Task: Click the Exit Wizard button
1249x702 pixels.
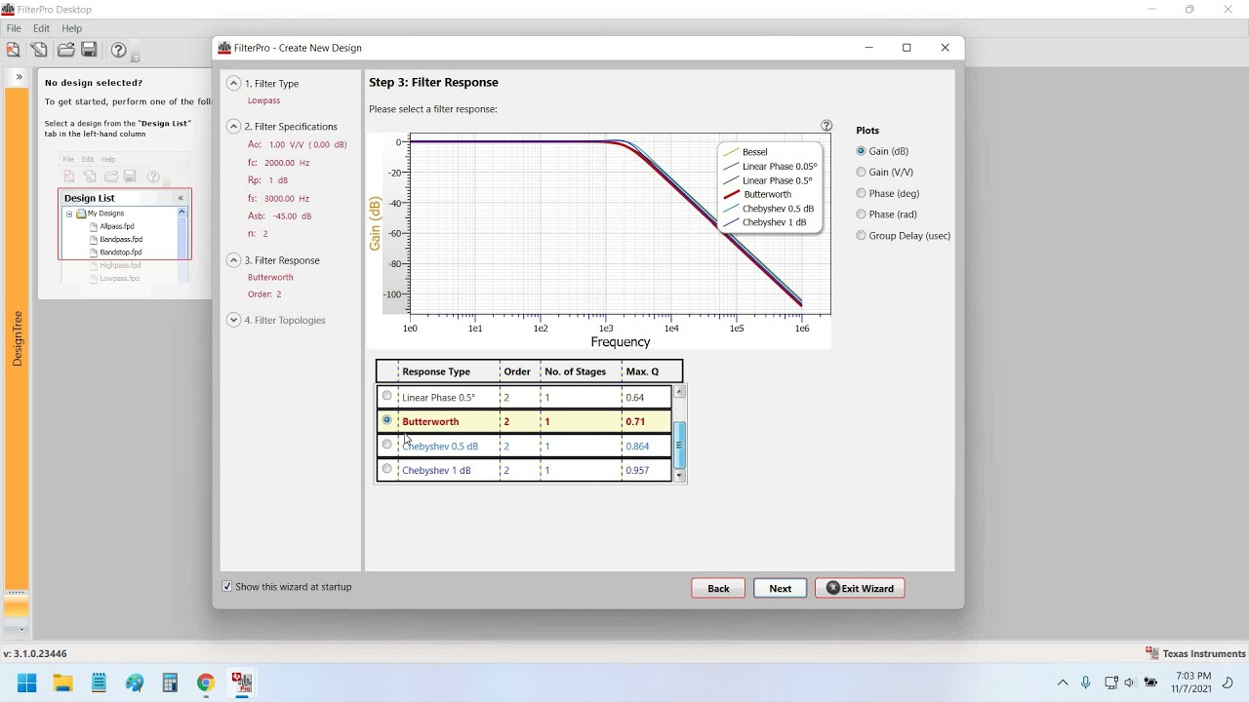Action: coord(860,588)
